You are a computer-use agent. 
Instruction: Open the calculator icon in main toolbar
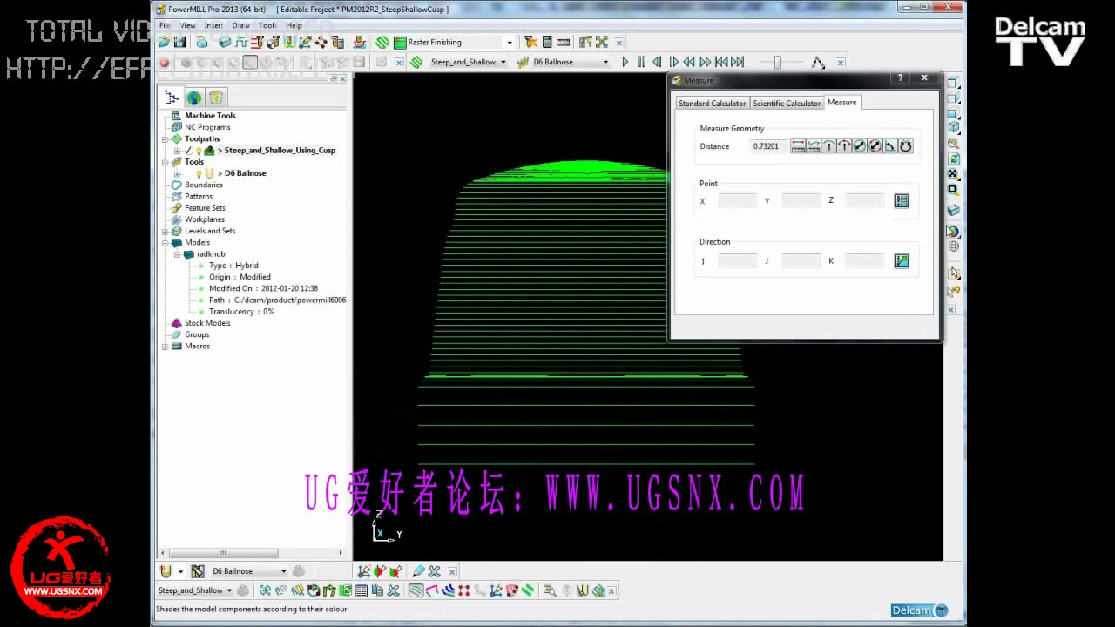[547, 42]
